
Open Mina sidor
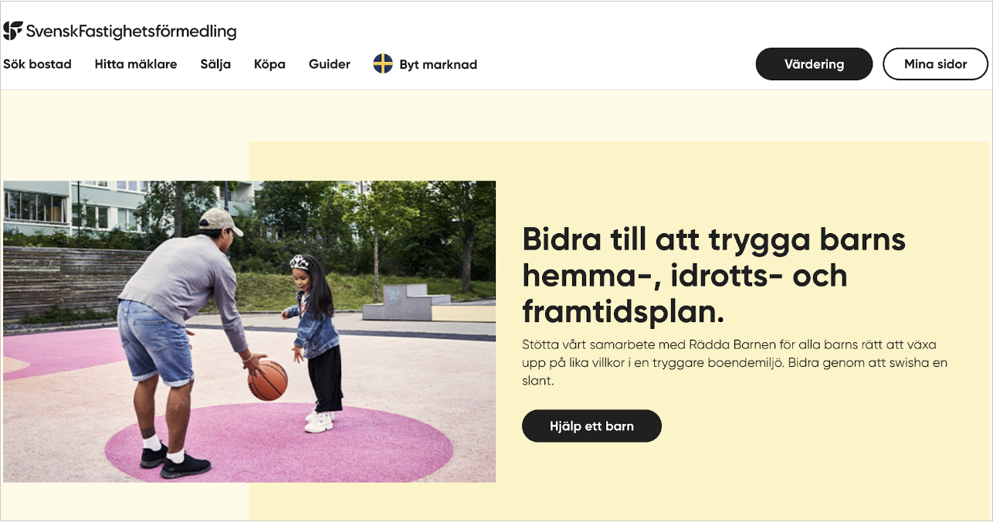[x=935, y=64]
